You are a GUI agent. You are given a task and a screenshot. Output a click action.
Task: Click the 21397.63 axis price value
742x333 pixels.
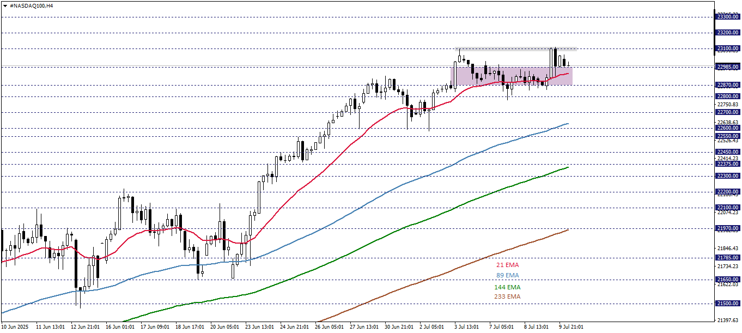[x=728, y=320]
